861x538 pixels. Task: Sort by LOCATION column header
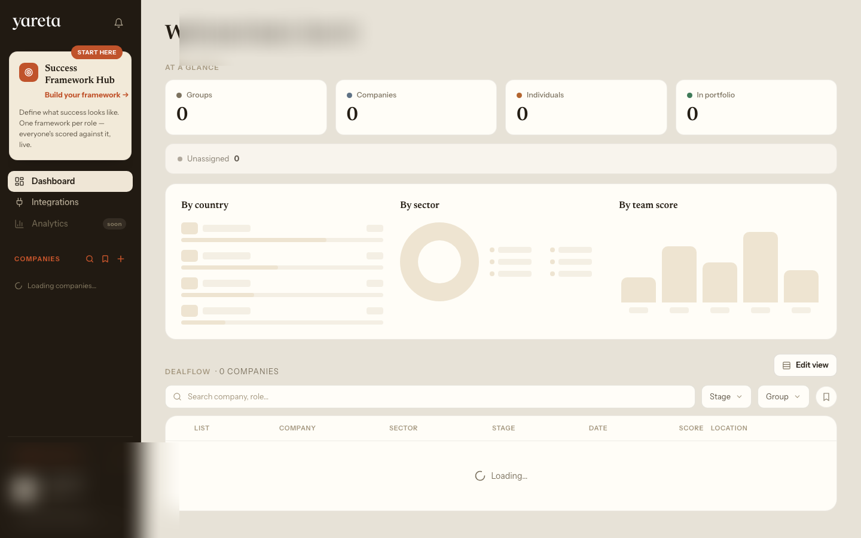pyautogui.click(x=729, y=428)
